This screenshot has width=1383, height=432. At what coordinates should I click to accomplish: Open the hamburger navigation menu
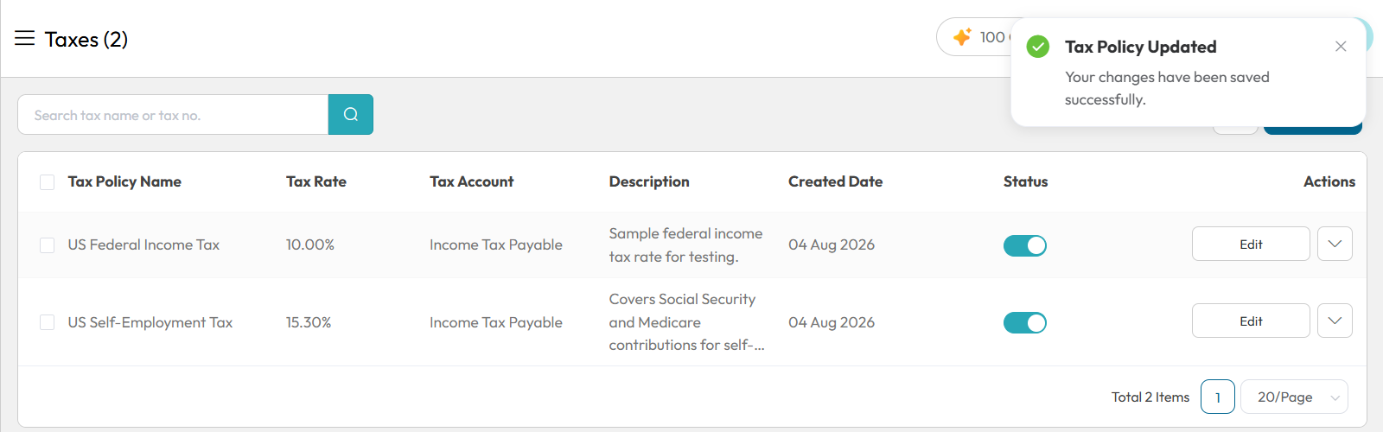point(25,38)
